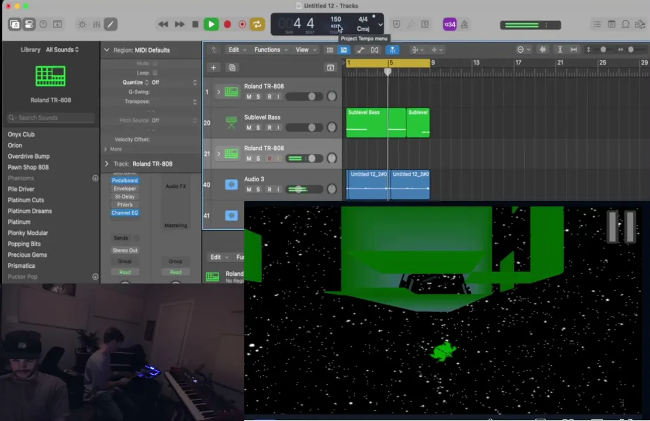The height and width of the screenshot is (421, 650).
Task: Solo the Audio 3 track
Action: tap(258, 189)
